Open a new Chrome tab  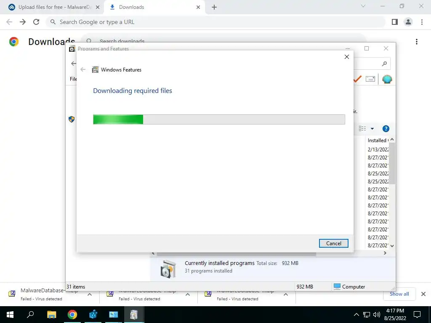(214, 8)
